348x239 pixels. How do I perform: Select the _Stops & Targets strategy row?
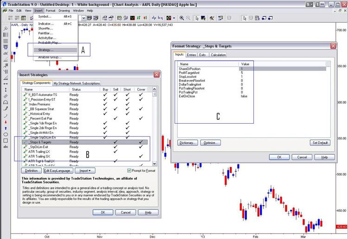click(x=85, y=142)
